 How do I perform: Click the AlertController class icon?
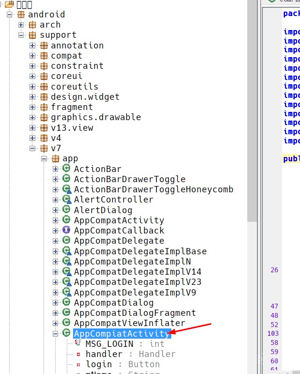click(67, 200)
